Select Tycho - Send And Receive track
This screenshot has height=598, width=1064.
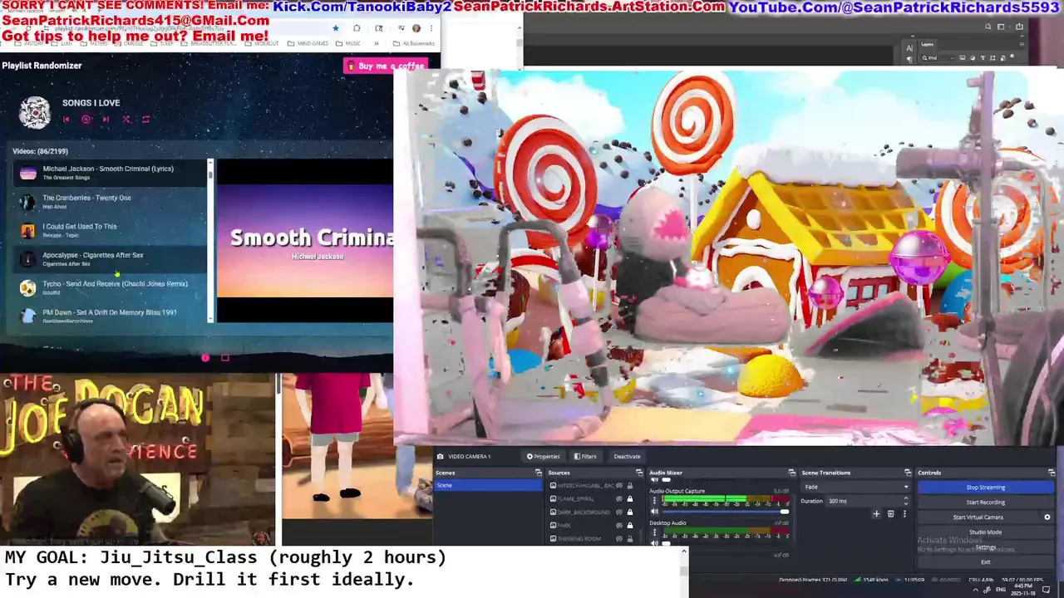coord(109,287)
